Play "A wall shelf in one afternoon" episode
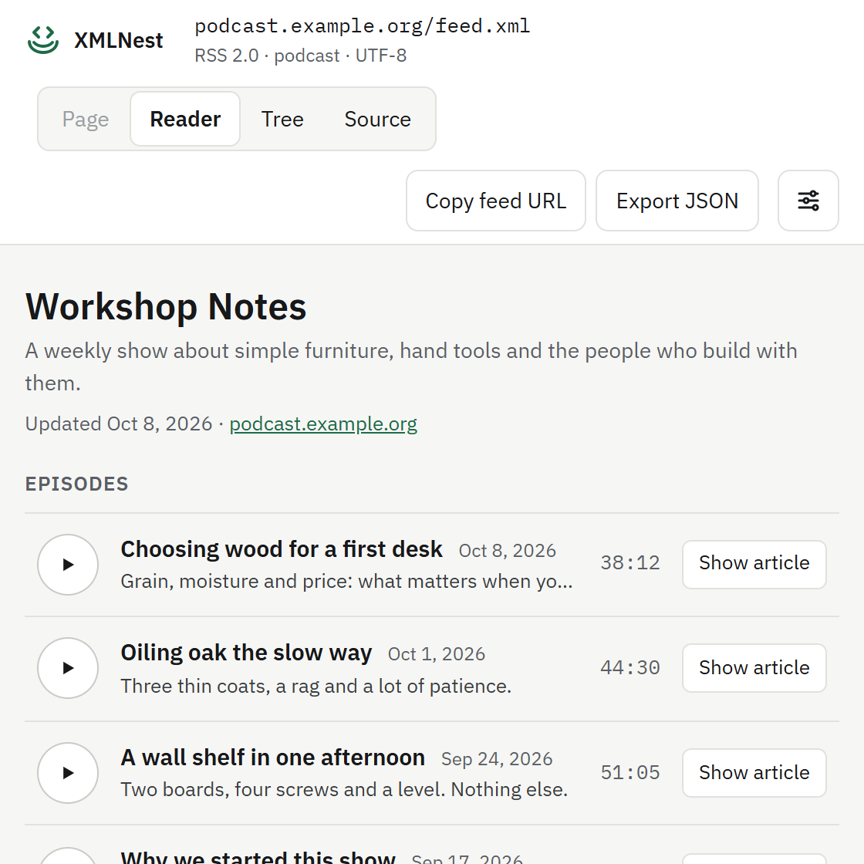864x864 pixels. pyautogui.click(x=68, y=772)
